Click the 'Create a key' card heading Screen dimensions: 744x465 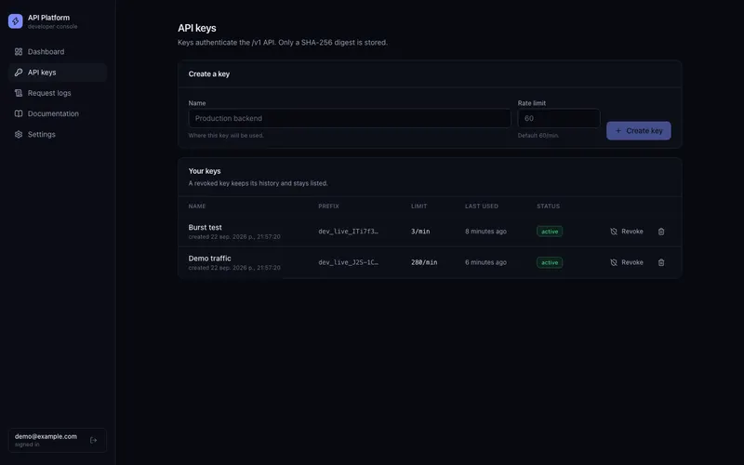click(x=208, y=74)
